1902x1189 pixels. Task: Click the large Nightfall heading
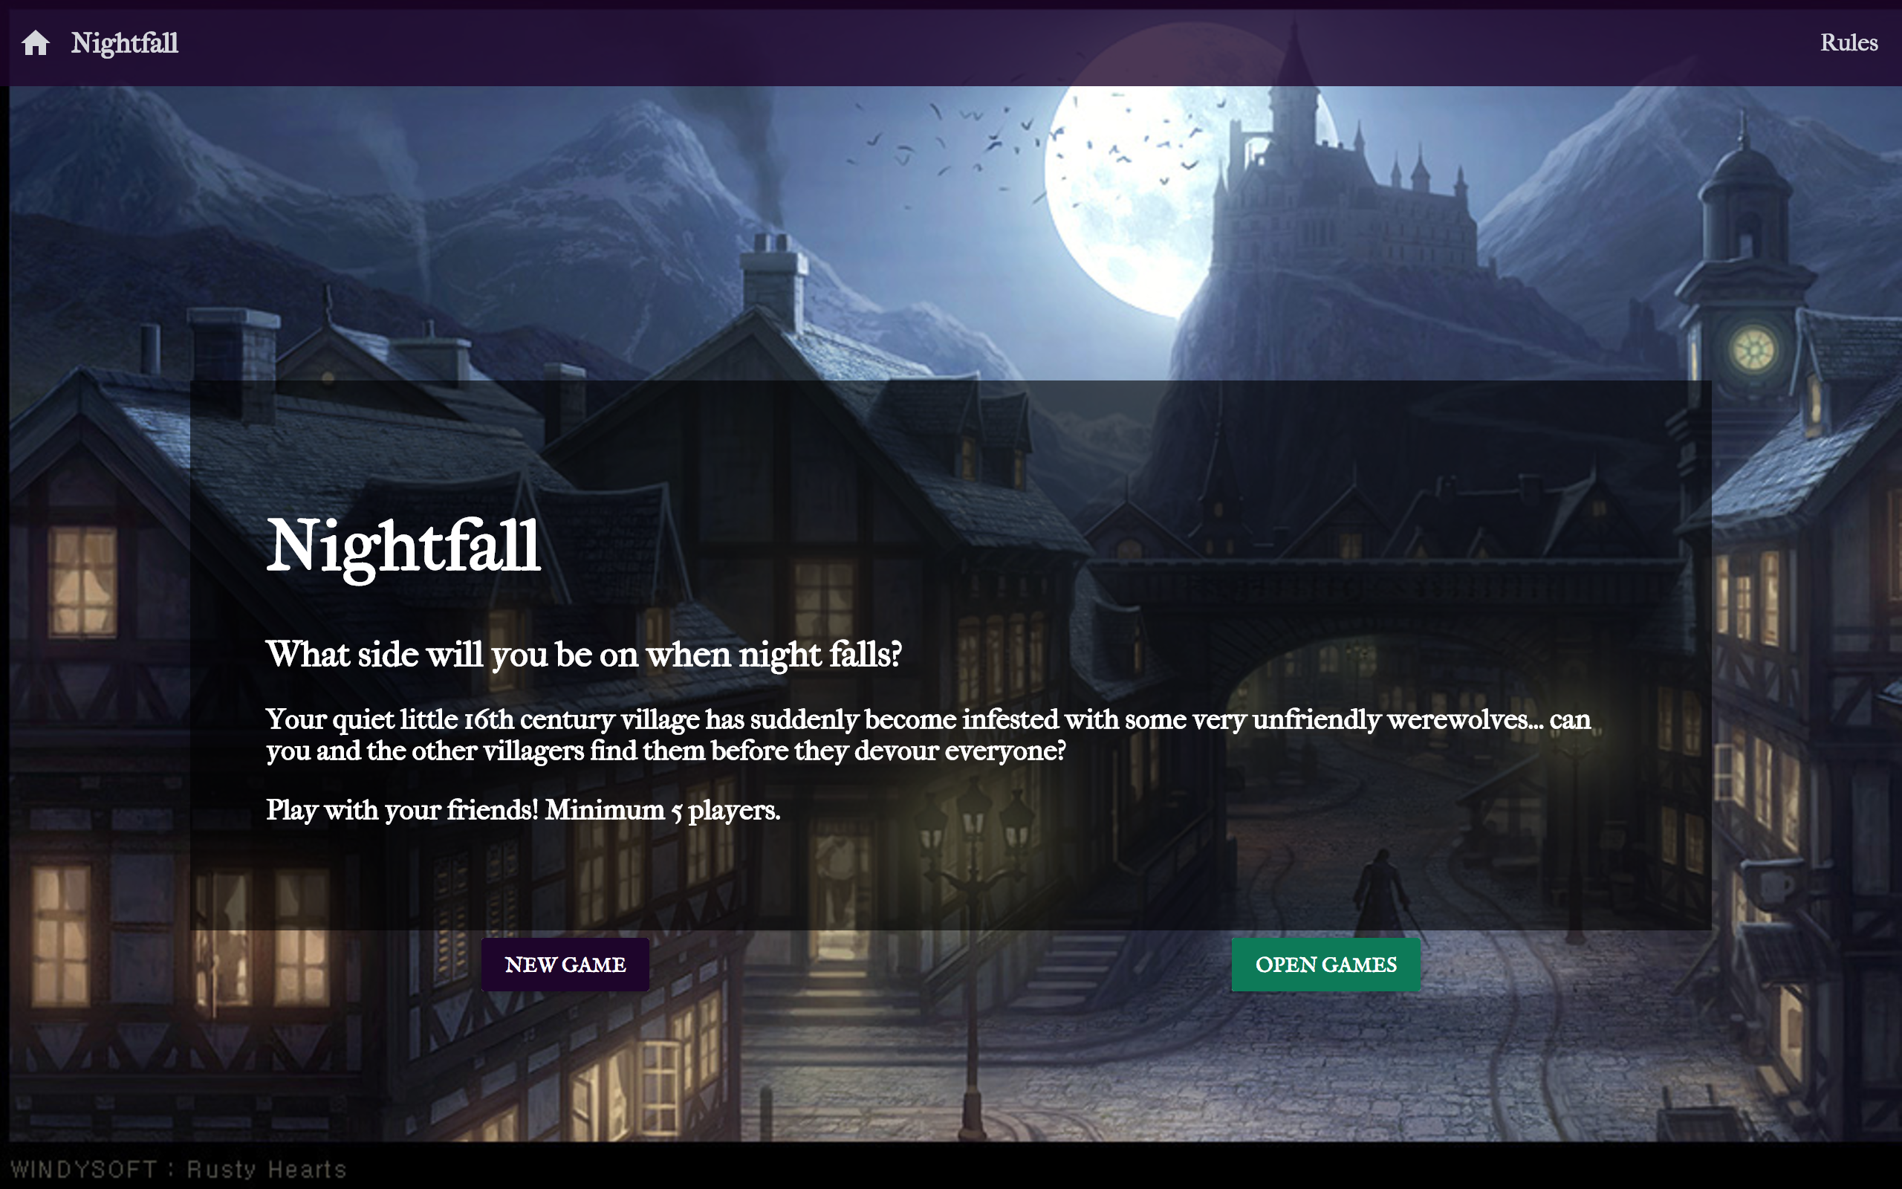[403, 546]
